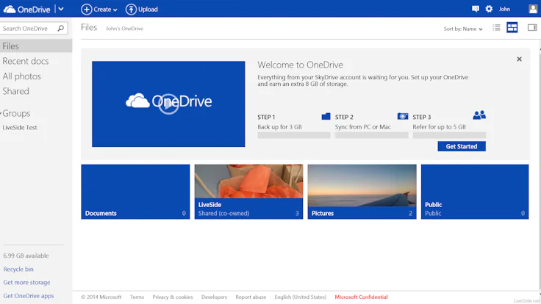Click the search magnifier icon
The height and width of the screenshot is (304, 541).
pos(61,28)
